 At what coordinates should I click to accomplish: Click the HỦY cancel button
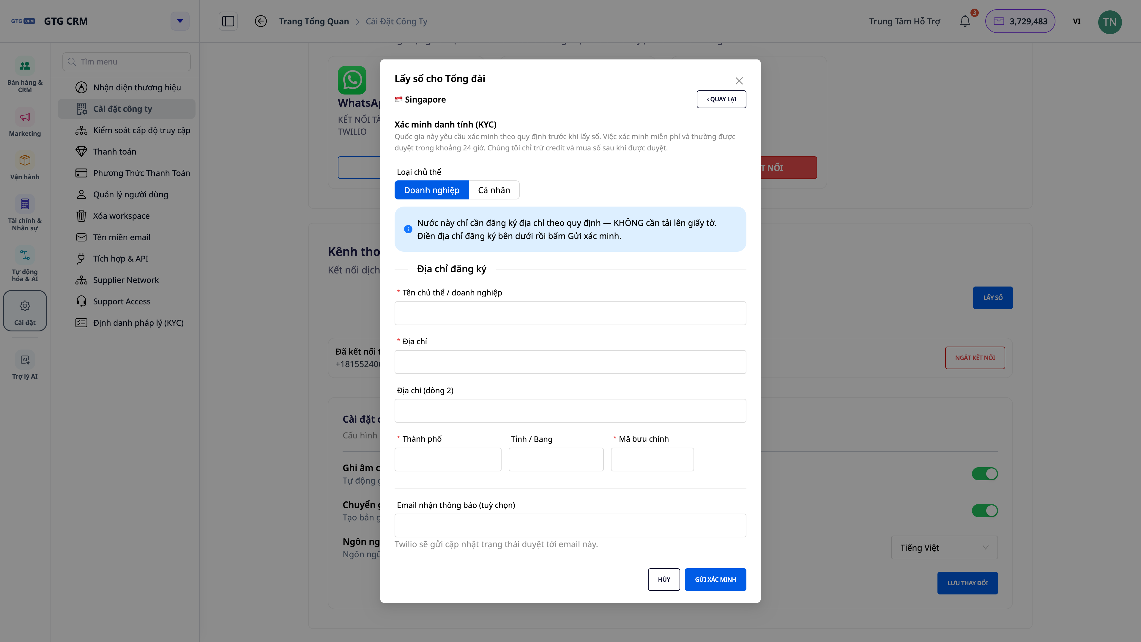664,580
